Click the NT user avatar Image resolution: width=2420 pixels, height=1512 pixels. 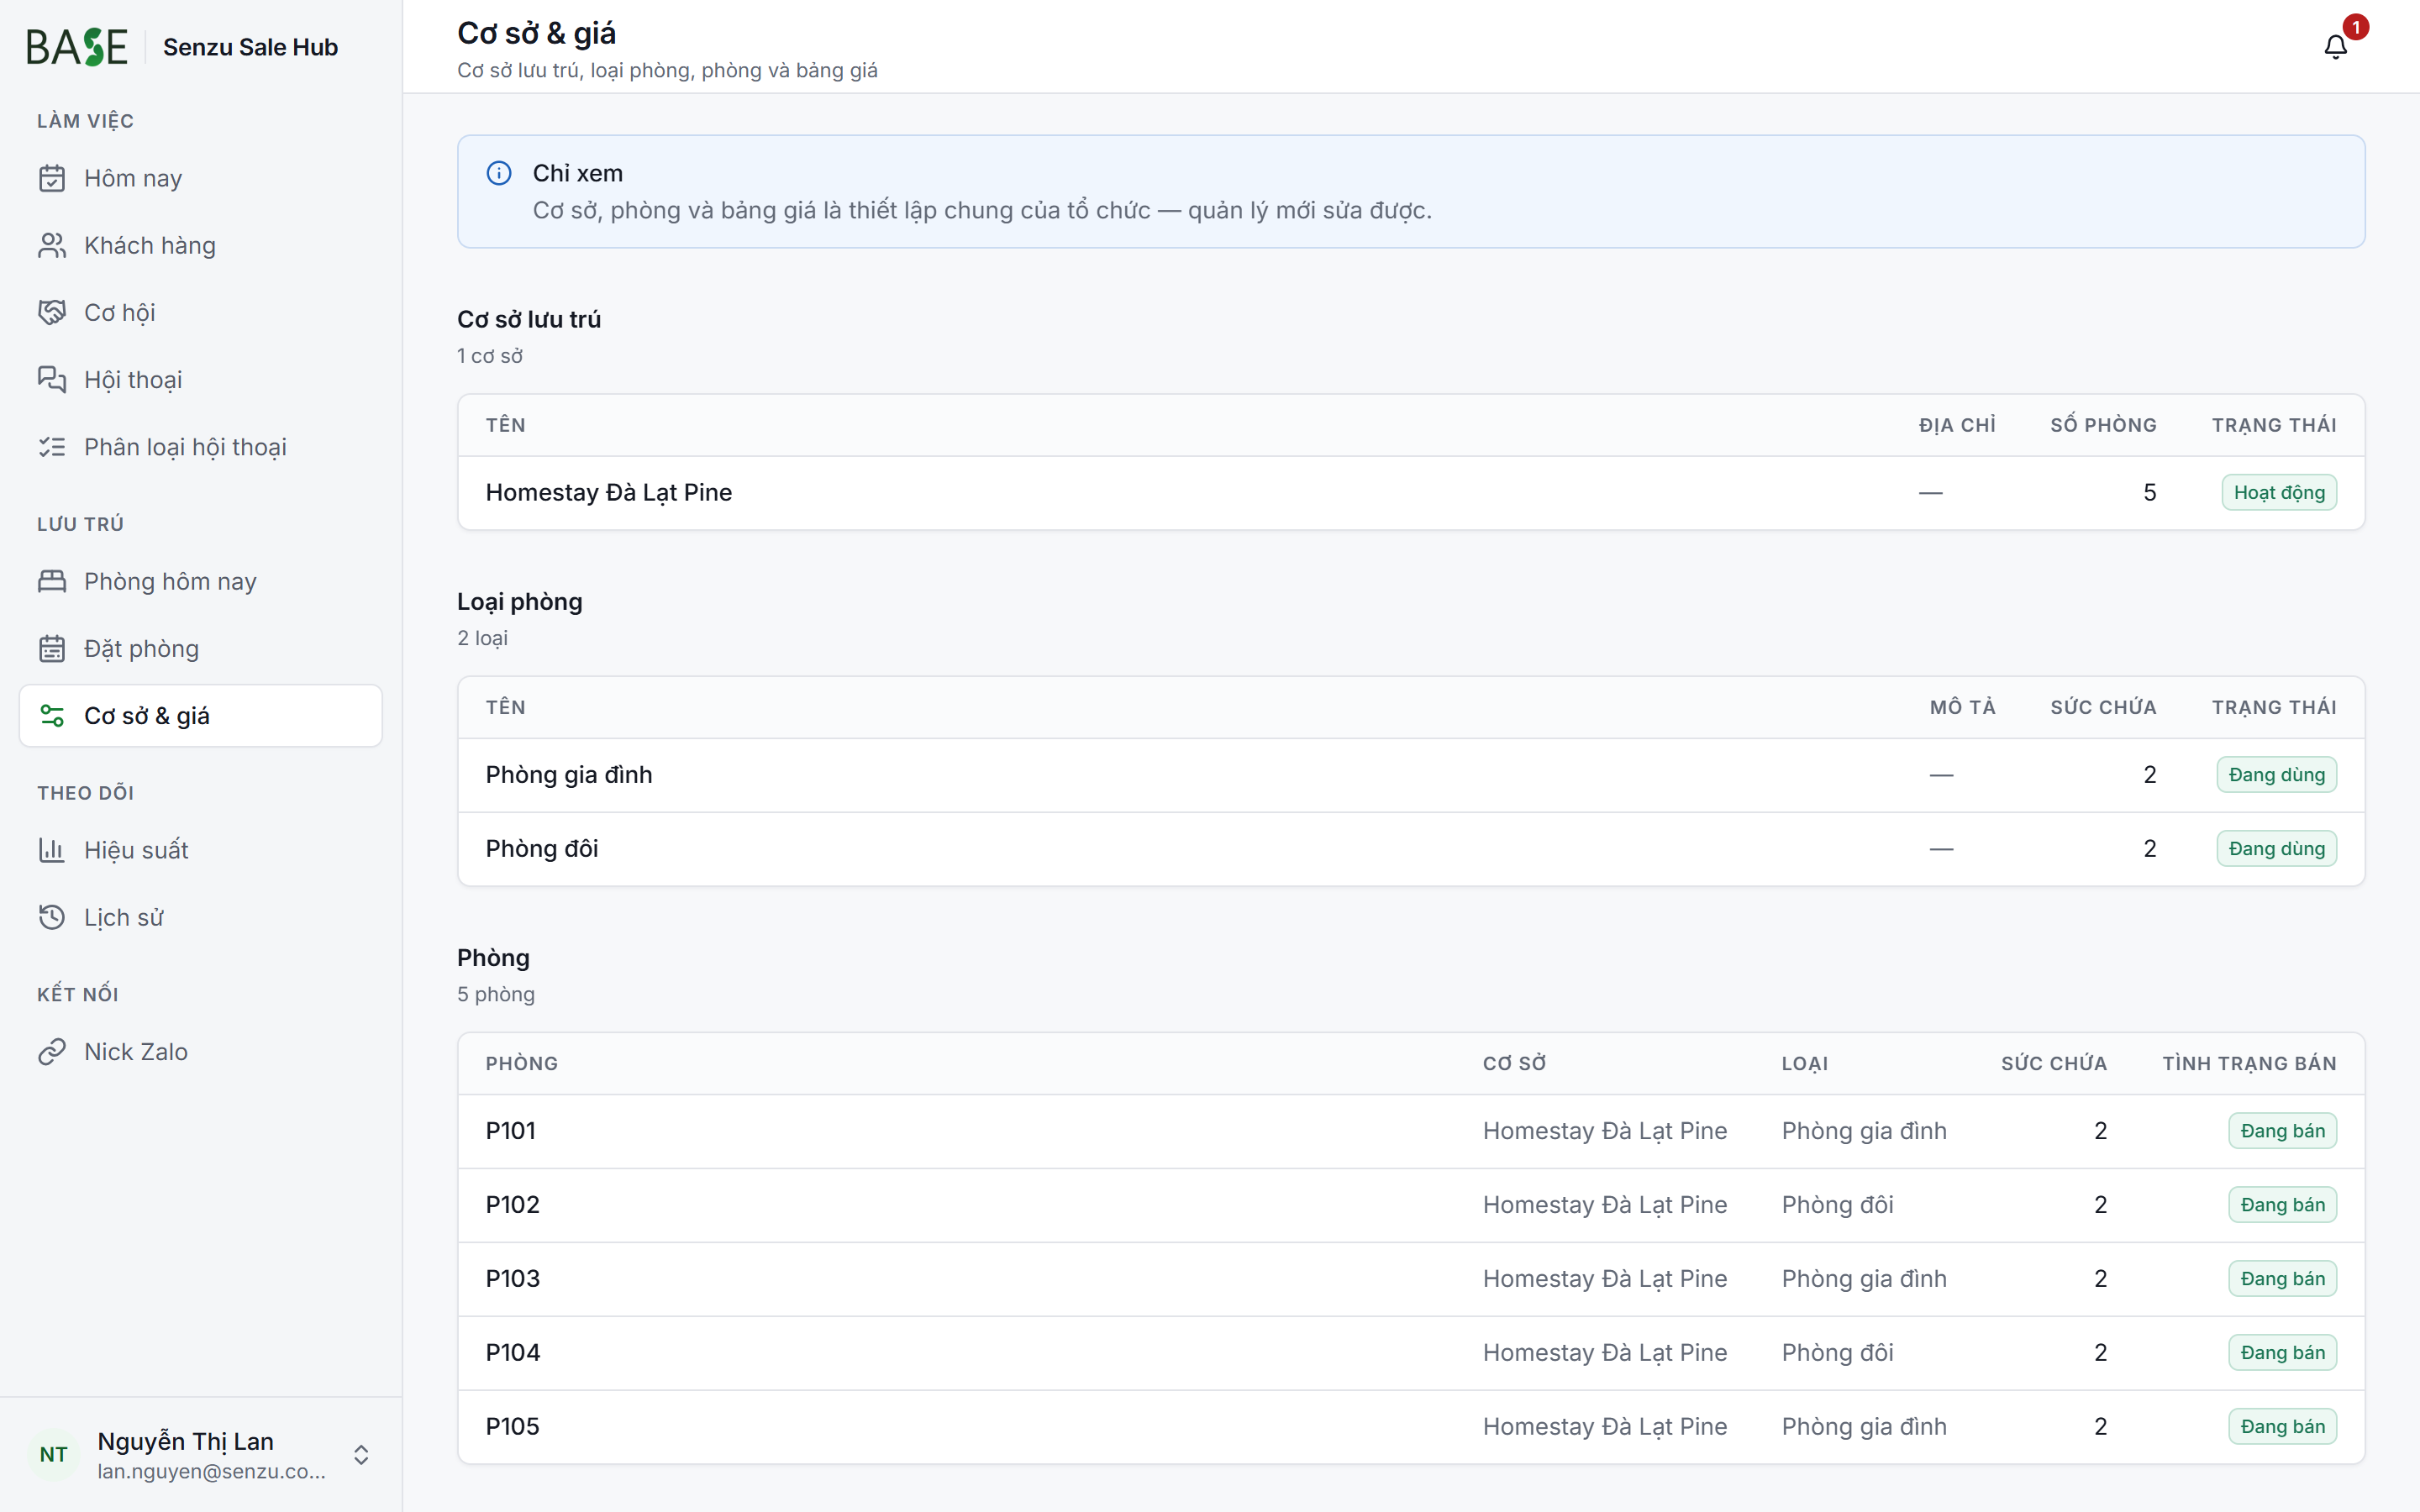tap(54, 1454)
